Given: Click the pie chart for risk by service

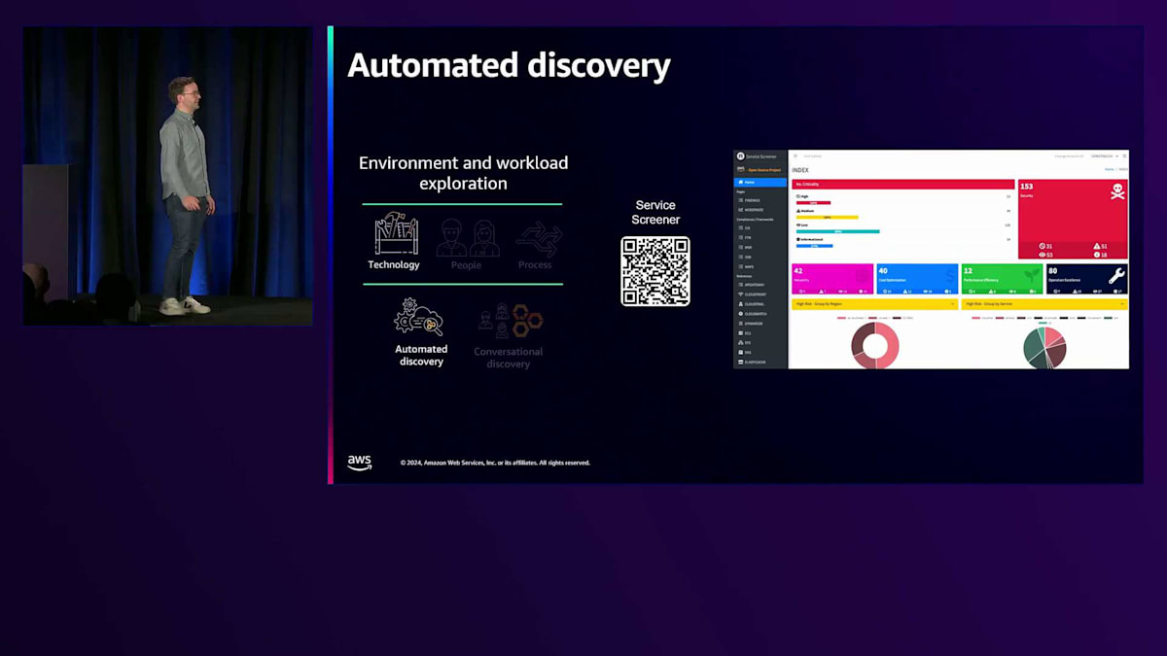Looking at the screenshot, I should coord(1044,348).
